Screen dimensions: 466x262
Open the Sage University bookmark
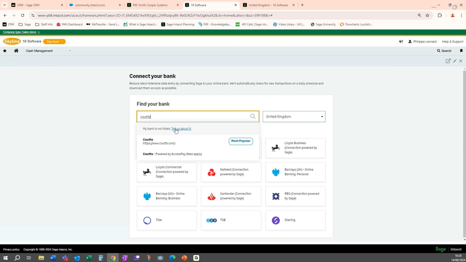[x=323, y=24]
